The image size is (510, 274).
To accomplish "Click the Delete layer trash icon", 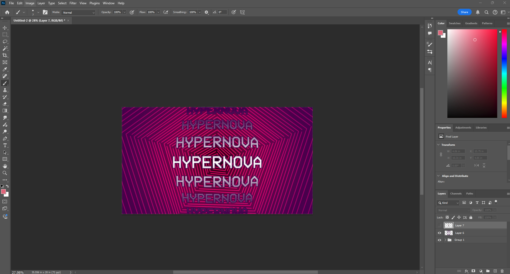I will point(502,271).
